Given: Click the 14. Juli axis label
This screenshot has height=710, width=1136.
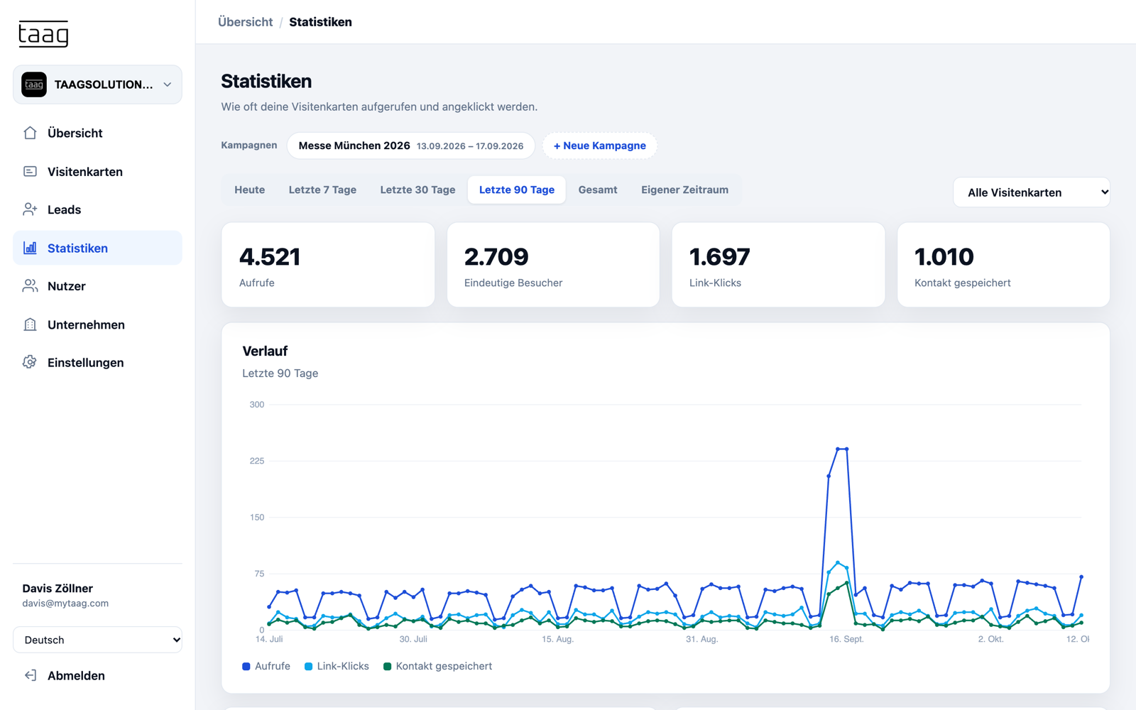Looking at the screenshot, I should (x=269, y=639).
